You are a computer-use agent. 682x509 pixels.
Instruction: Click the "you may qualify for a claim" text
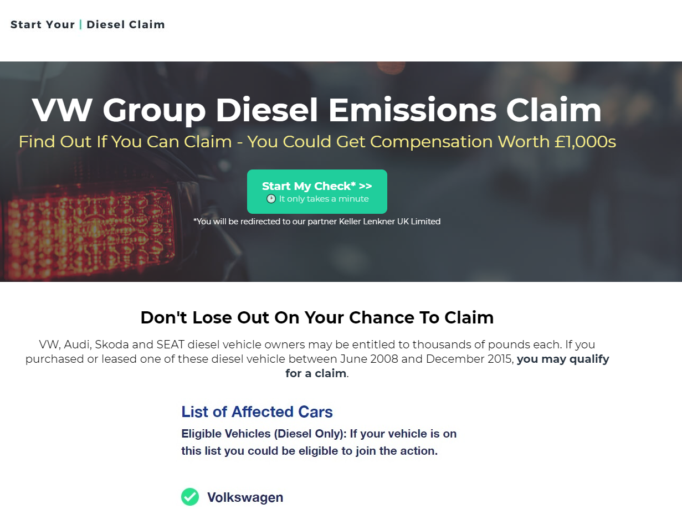coord(447,366)
